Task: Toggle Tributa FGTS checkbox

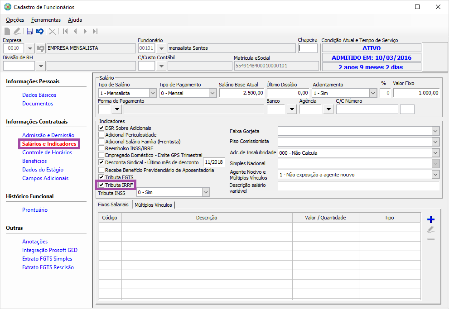Action: 101,177
